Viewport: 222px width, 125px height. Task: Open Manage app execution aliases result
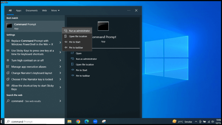pyautogui.click(x=35, y=67)
